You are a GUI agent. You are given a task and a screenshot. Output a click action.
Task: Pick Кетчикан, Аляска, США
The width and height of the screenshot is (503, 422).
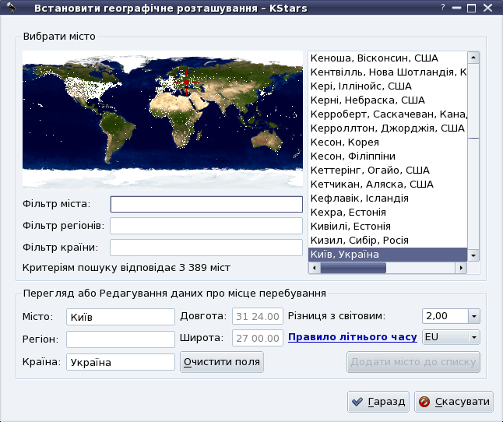coord(388,185)
